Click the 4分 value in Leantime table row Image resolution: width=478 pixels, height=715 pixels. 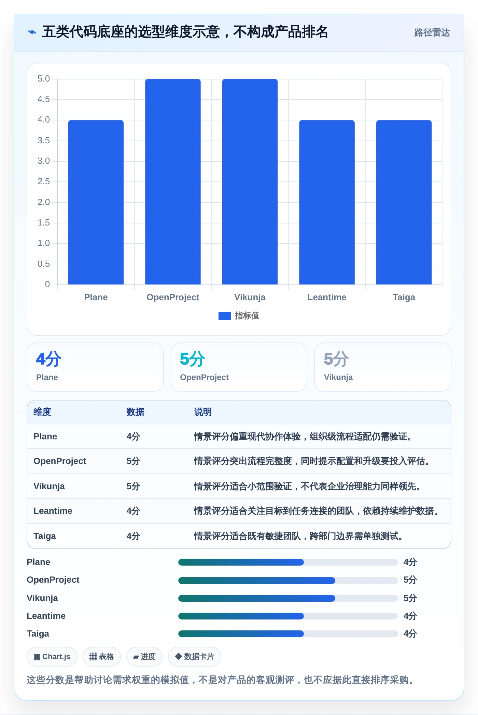coord(133,511)
